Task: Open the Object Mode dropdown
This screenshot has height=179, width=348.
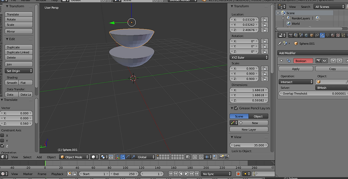Action: 74,157
